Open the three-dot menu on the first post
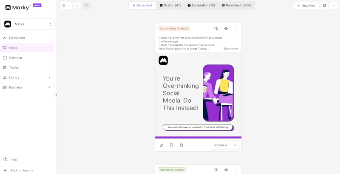 tap(236, 28)
